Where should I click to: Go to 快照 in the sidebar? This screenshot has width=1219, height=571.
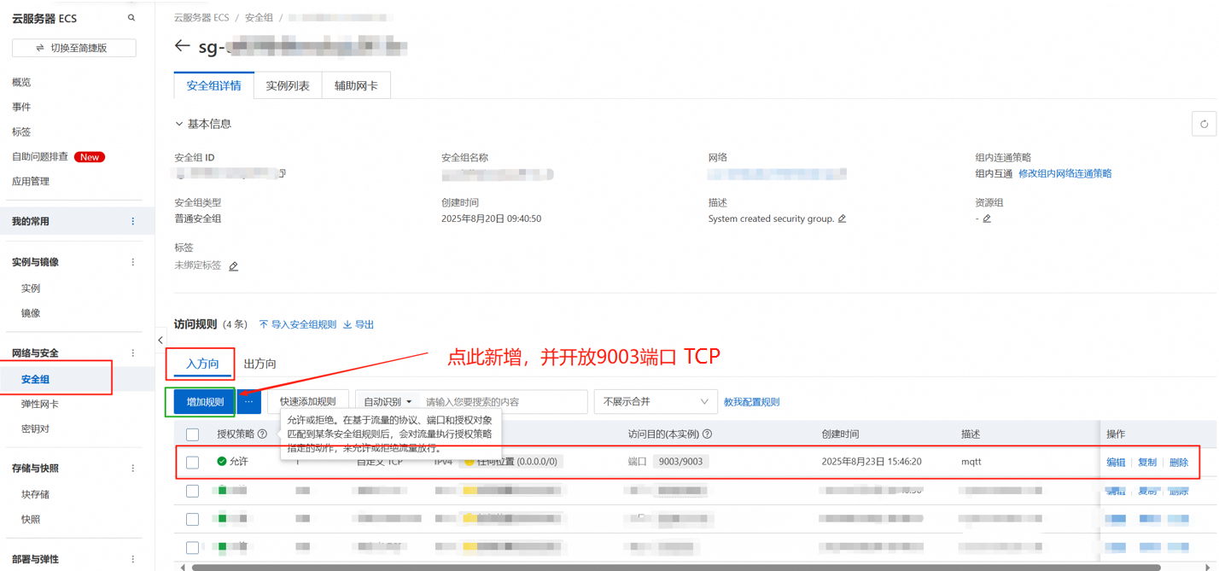point(31,519)
